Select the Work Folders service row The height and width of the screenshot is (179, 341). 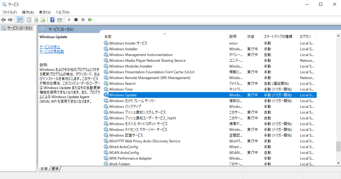click(x=210, y=164)
